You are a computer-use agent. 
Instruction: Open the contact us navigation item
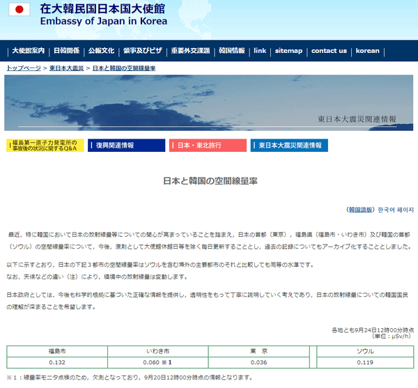329,51
